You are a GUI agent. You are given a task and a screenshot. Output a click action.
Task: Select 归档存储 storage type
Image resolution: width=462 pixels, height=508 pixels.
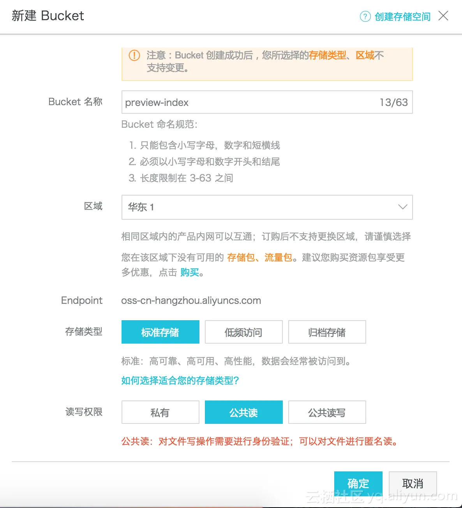point(327,332)
